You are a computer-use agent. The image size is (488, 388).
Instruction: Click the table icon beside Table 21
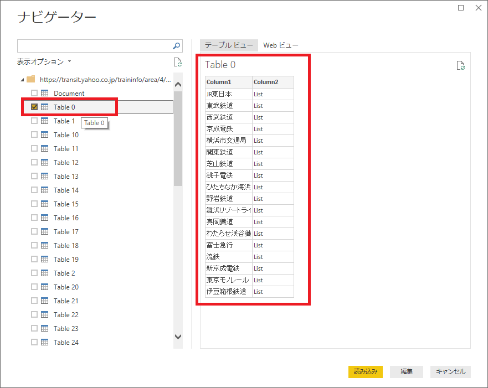45,301
